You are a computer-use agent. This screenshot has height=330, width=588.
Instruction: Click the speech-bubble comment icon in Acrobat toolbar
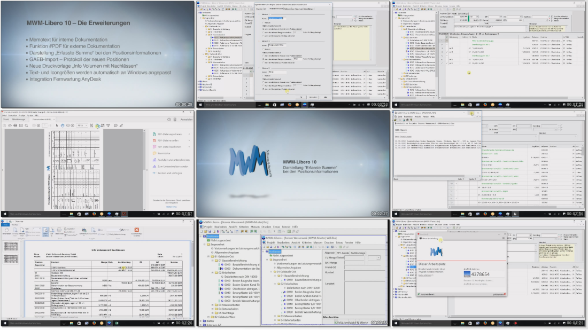click(115, 125)
